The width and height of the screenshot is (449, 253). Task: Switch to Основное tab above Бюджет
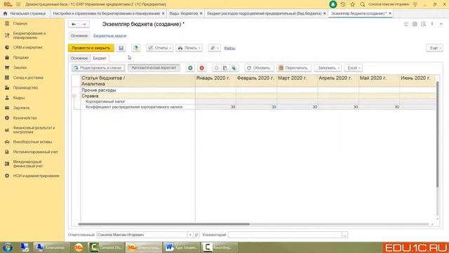pos(79,58)
